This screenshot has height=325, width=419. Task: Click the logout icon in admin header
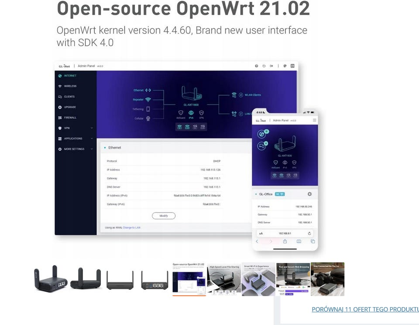pyautogui.click(x=271, y=66)
